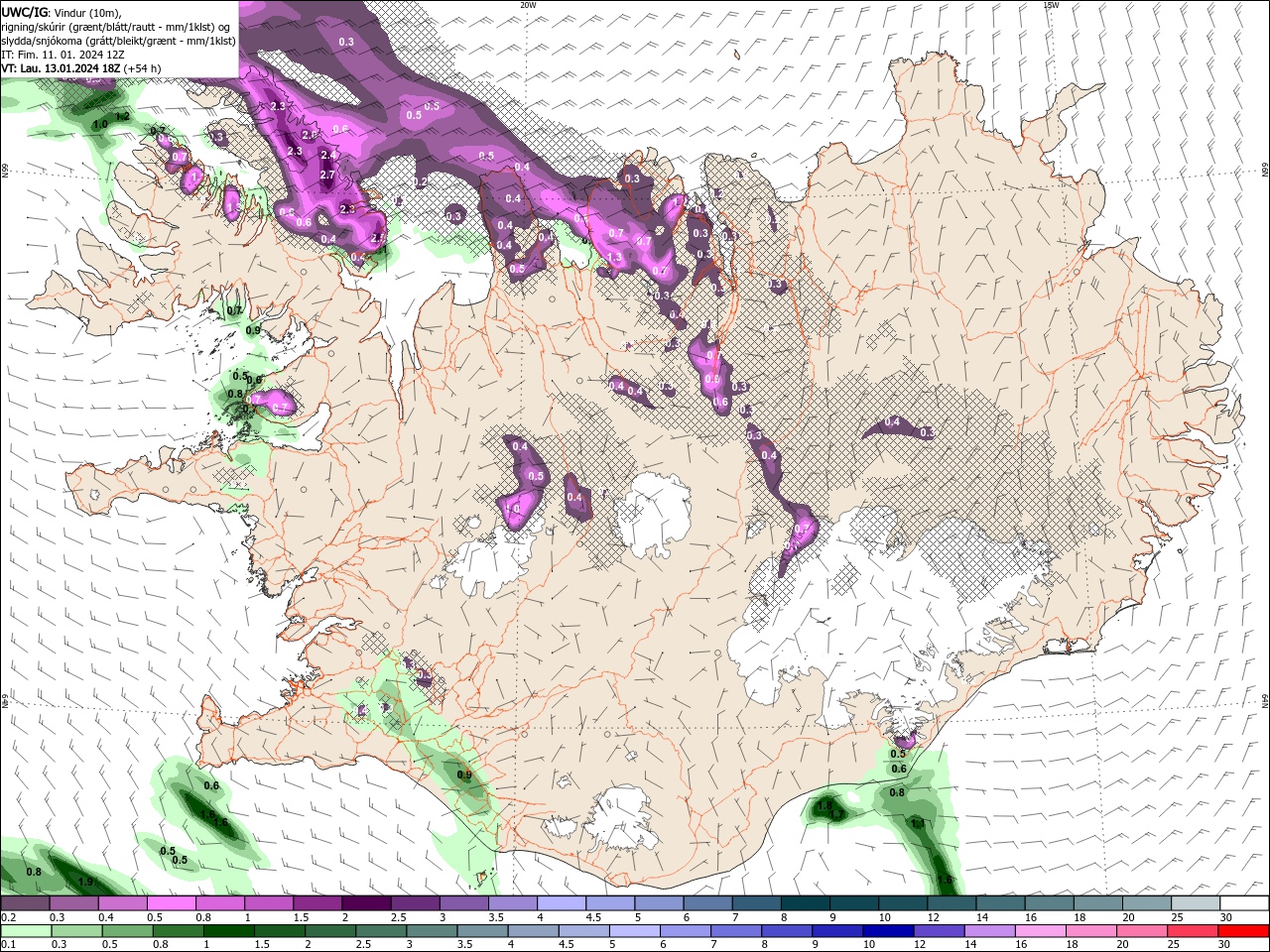Click the '15W' longitude label

point(1050,5)
